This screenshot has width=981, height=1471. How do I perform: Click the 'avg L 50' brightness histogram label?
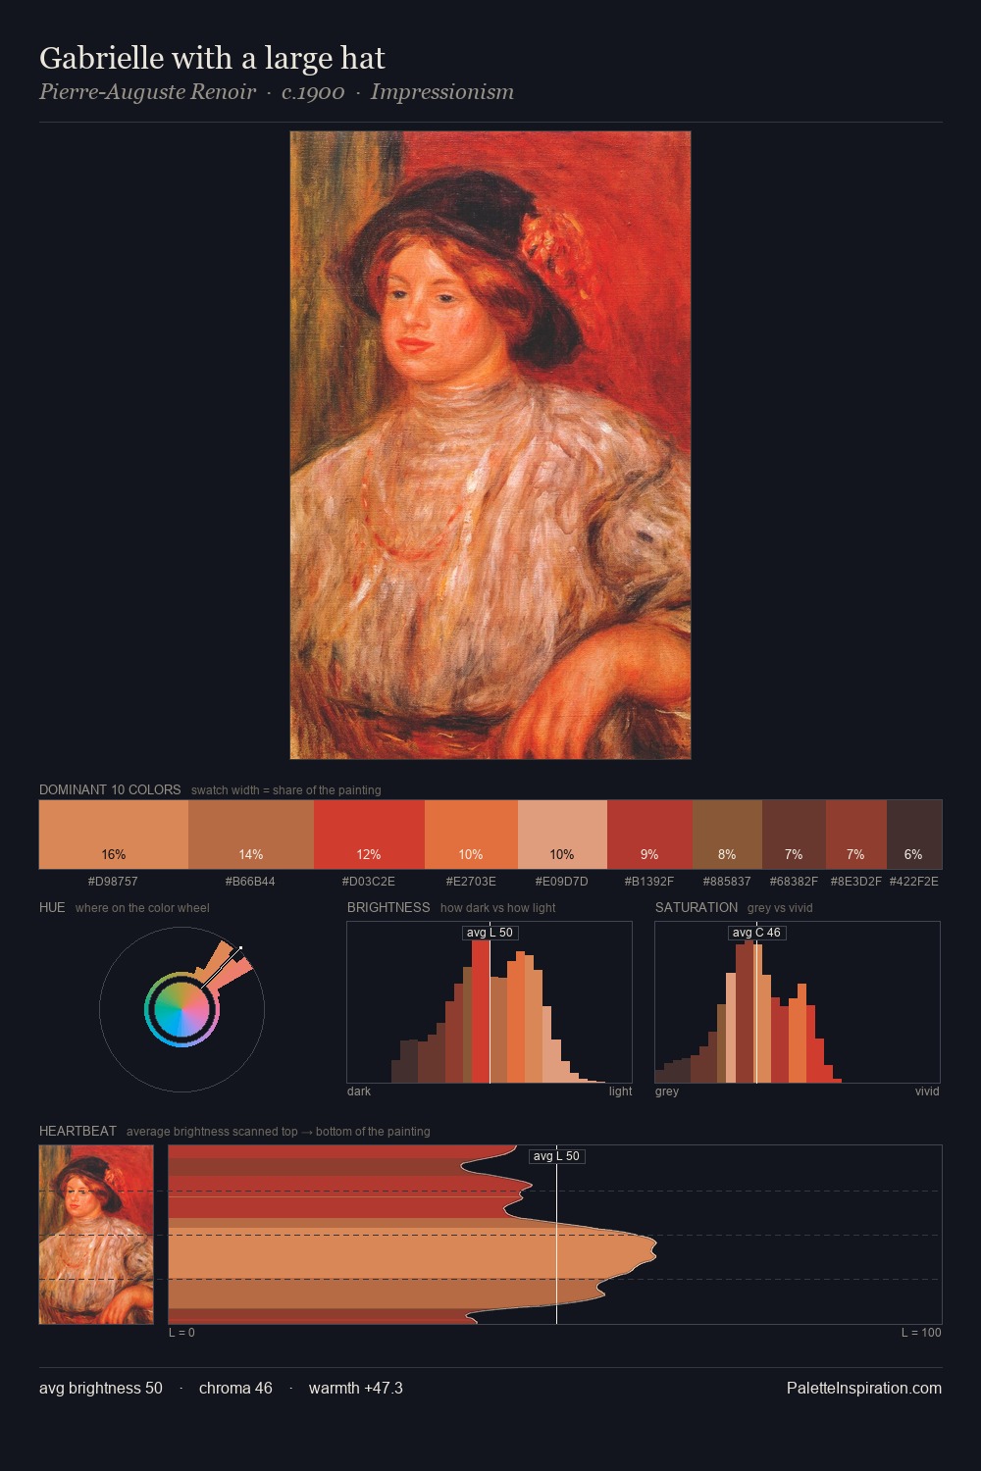(490, 933)
